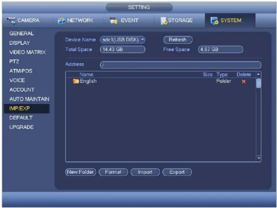Click the Address path field

[181, 65]
